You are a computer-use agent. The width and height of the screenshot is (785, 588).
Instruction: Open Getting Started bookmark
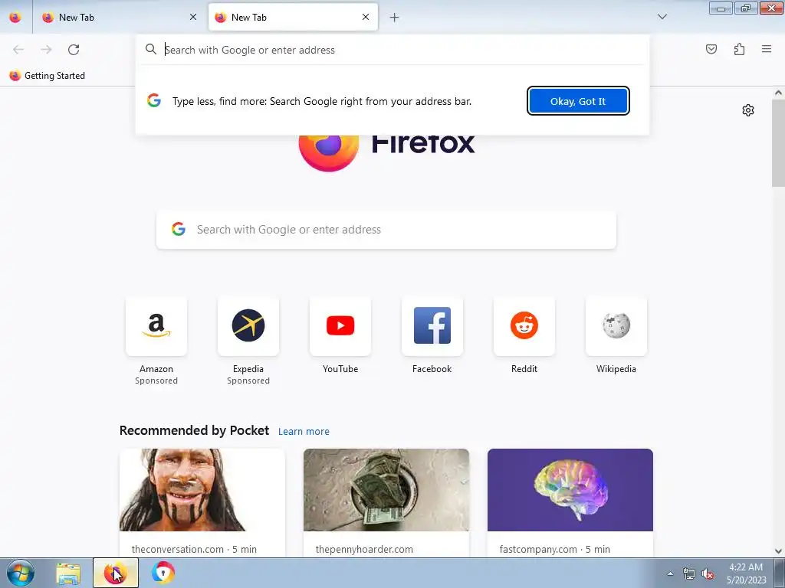[x=47, y=76]
